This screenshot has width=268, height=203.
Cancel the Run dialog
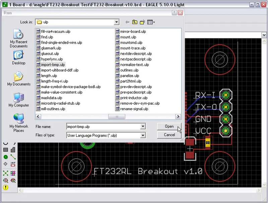tap(169, 135)
